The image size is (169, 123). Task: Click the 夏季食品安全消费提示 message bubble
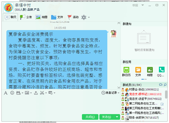(x=57, y=60)
